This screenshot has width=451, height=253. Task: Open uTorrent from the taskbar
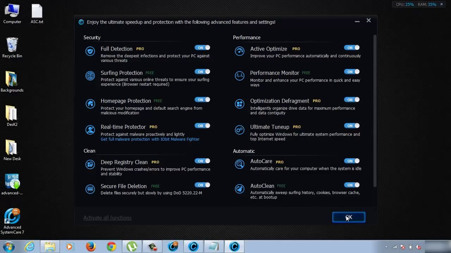(132, 247)
